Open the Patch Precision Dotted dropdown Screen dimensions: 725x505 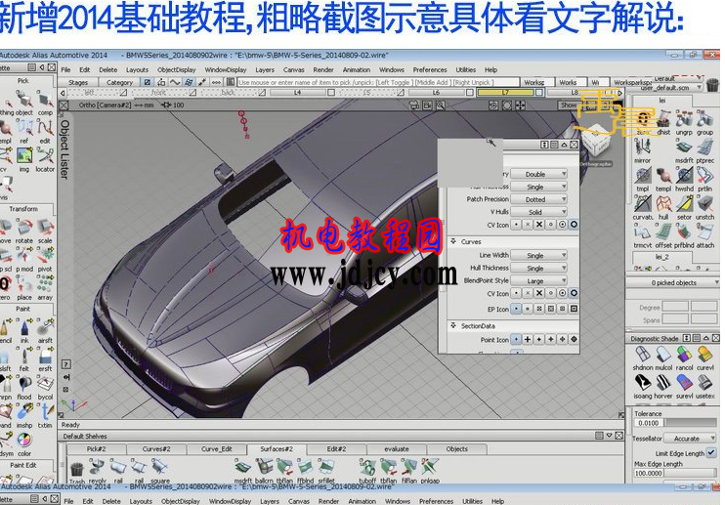point(538,199)
